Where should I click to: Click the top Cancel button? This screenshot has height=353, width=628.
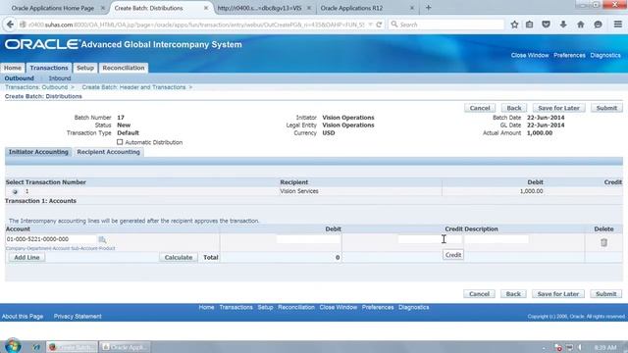pyautogui.click(x=480, y=108)
